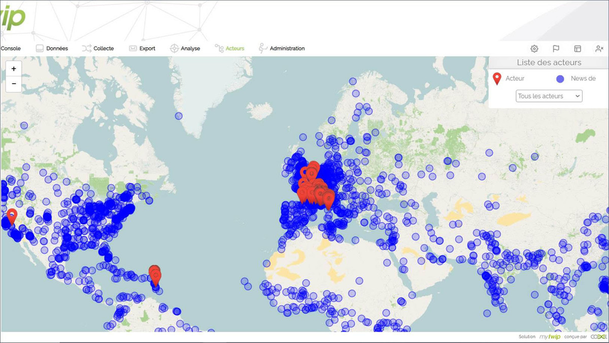Open the Acteurs menu tab

click(234, 49)
